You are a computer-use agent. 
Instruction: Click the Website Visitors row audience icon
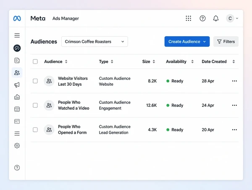(x=49, y=81)
